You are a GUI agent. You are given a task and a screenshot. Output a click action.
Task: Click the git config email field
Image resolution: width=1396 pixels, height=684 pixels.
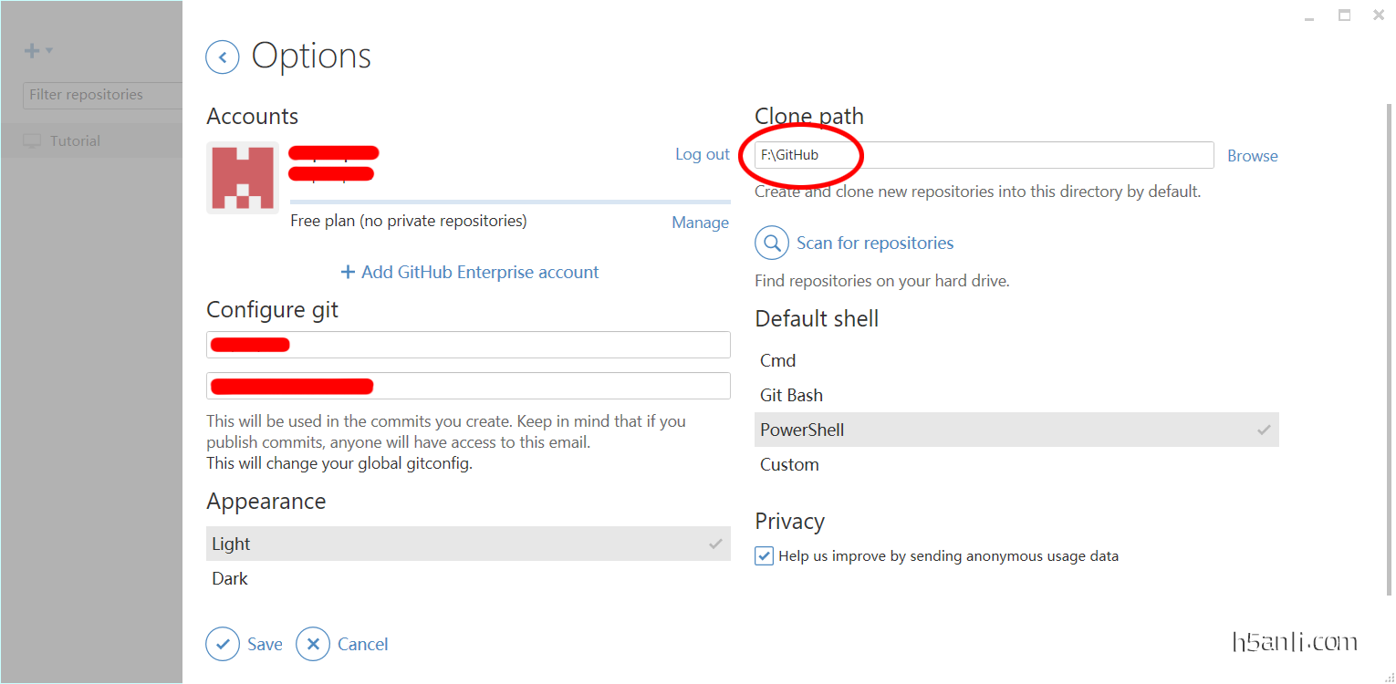pos(468,386)
